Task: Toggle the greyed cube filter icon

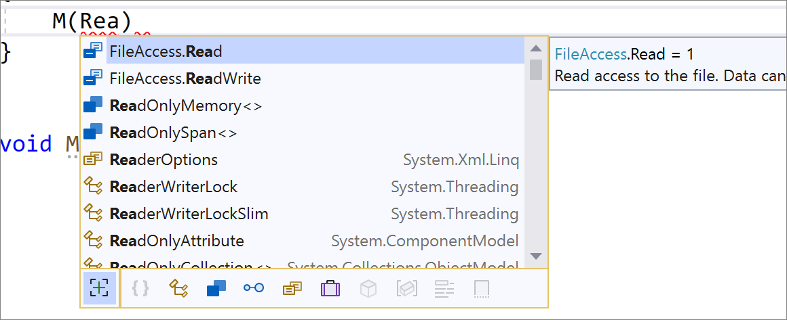Action: click(x=368, y=288)
